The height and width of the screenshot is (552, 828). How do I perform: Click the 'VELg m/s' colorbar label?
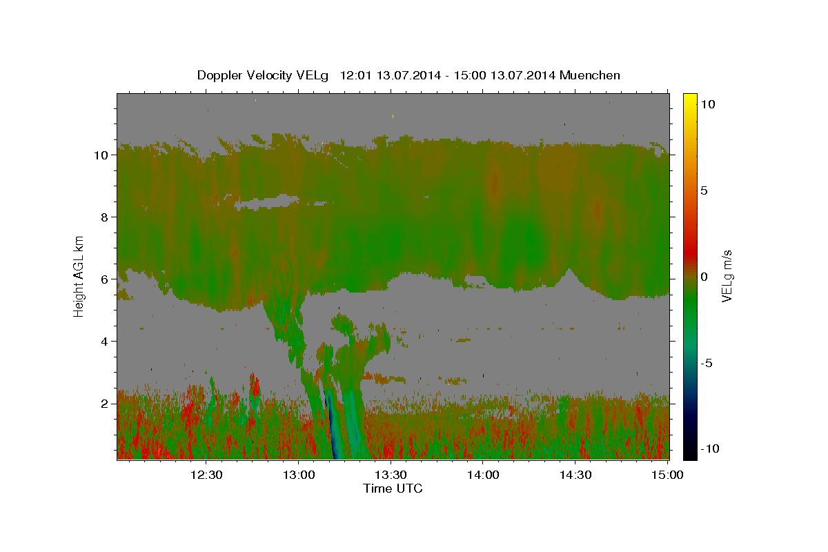(727, 277)
